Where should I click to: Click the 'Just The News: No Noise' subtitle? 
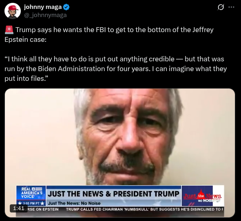click(74, 203)
